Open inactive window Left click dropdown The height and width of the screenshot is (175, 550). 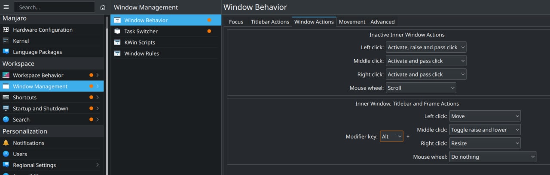pyautogui.click(x=426, y=47)
